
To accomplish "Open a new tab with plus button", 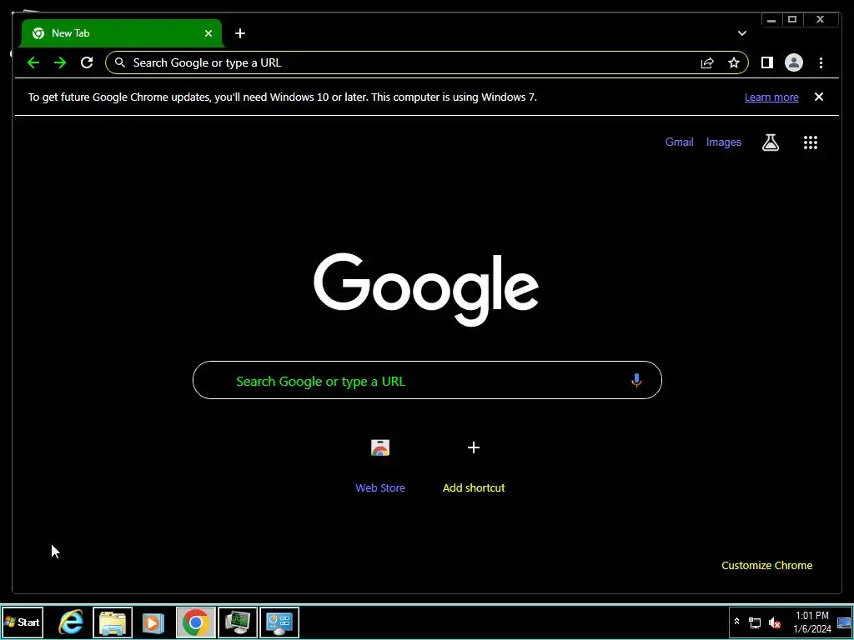I will [x=240, y=33].
